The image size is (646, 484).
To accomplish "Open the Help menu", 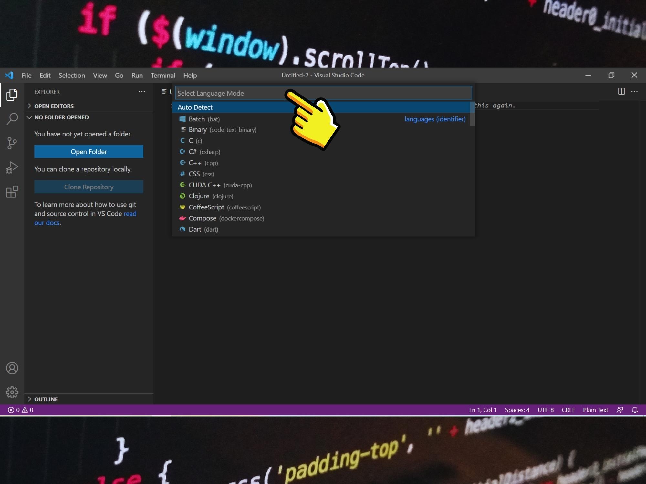I will click(190, 75).
